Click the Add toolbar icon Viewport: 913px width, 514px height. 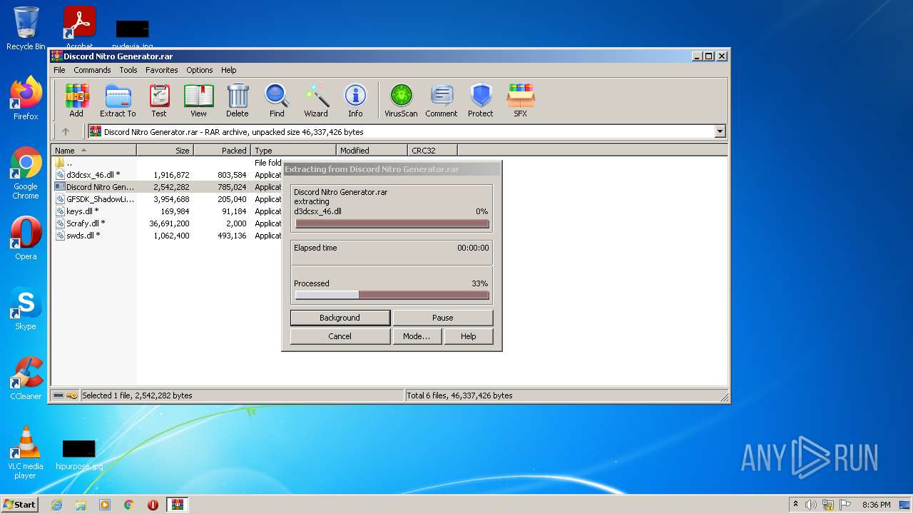tap(76, 100)
